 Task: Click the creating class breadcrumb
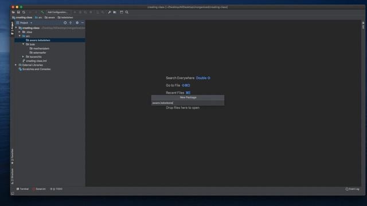pyautogui.click(x=22, y=18)
